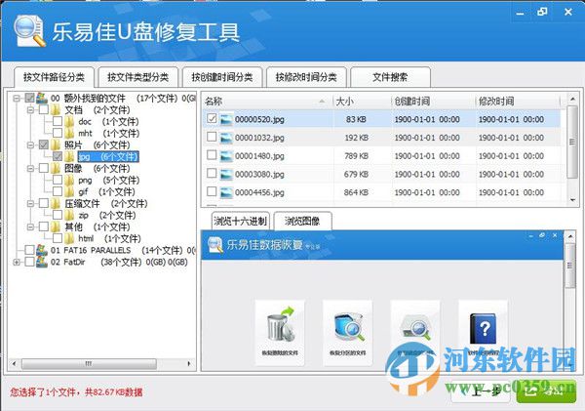585x411 pixels.
Task: Click drive icon of 01 FAT16 PARALLELS
Action: (41, 250)
